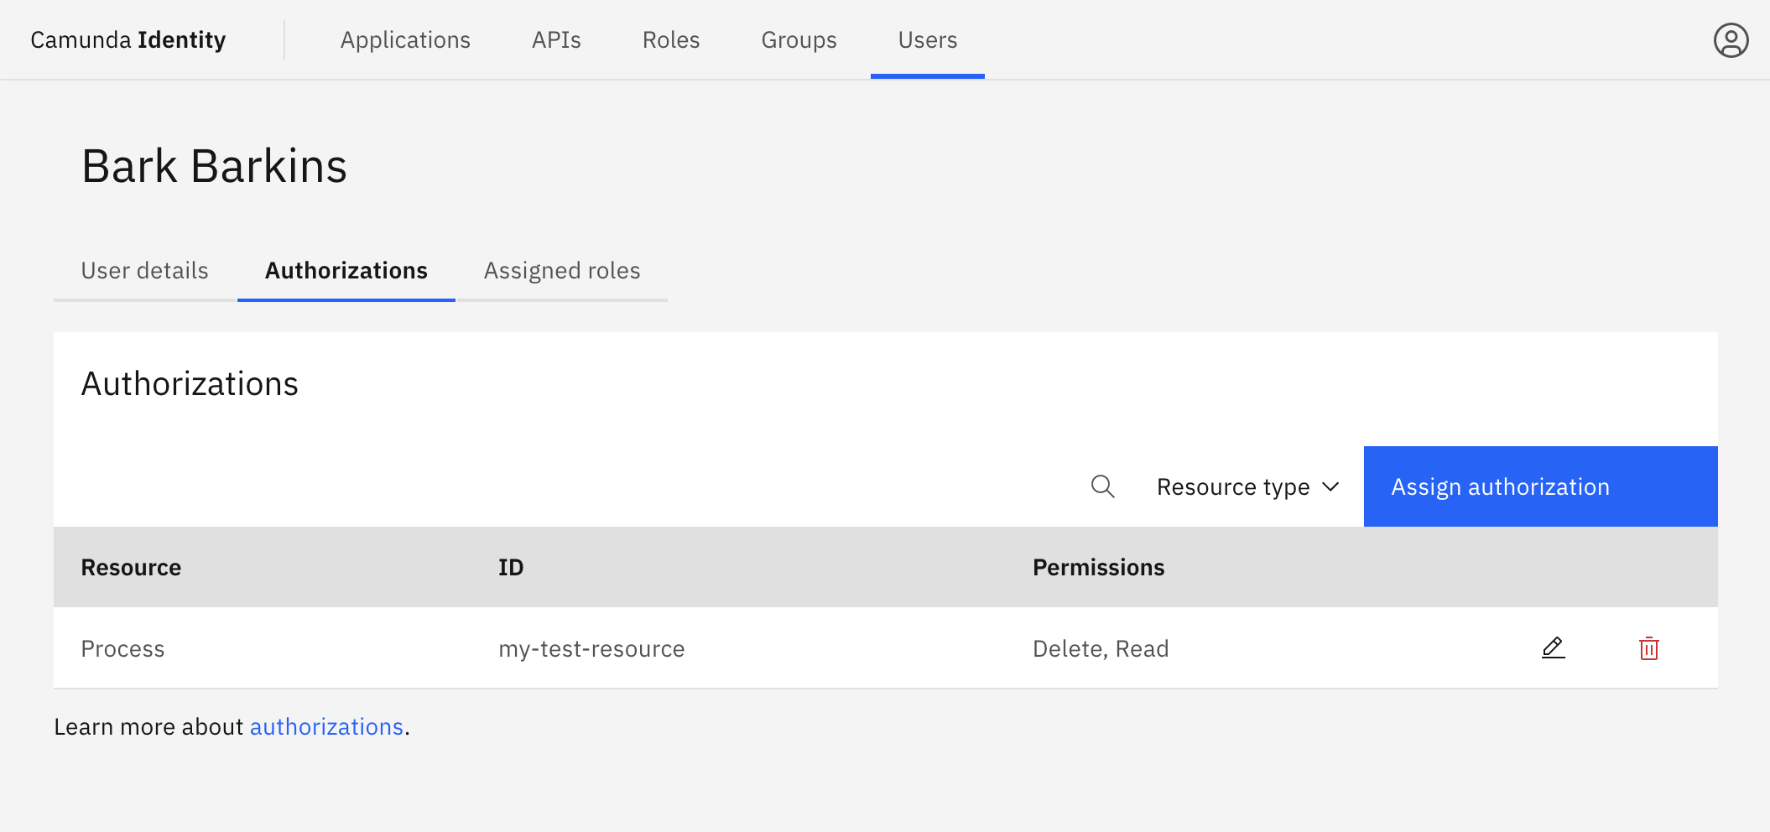
Task: Edit the my-test-resource authorization with pencil icon
Action: point(1553,647)
